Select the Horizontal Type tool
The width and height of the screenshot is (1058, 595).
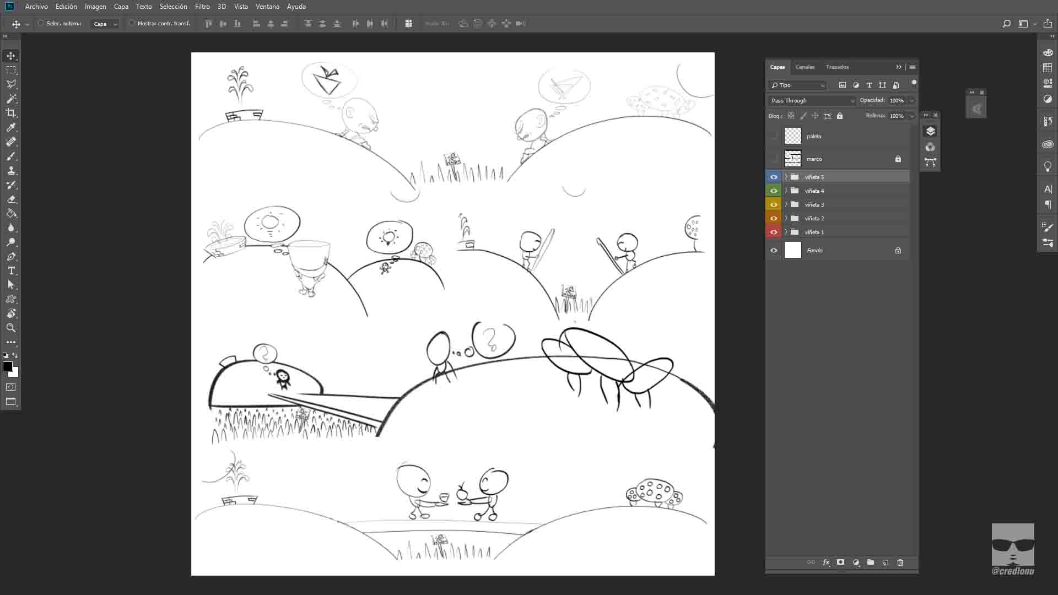[11, 271]
